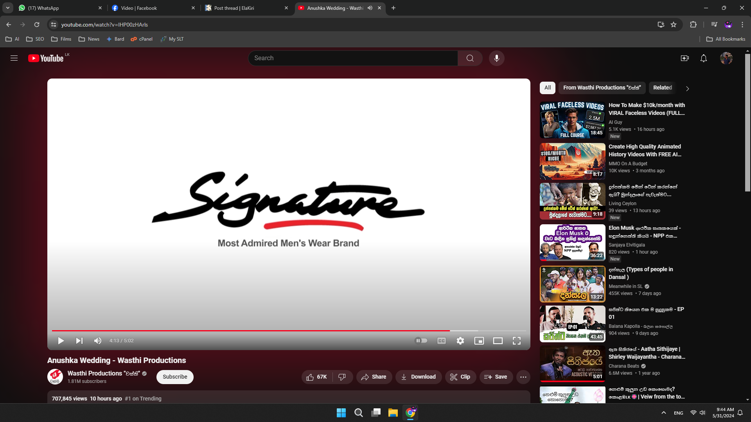Go back to the previous page
The height and width of the screenshot is (422, 751).
(x=9, y=25)
